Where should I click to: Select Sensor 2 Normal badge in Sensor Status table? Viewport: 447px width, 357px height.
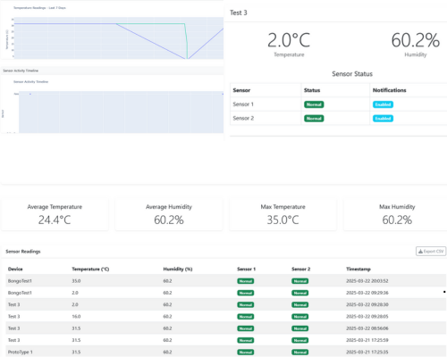click(314, 119)
